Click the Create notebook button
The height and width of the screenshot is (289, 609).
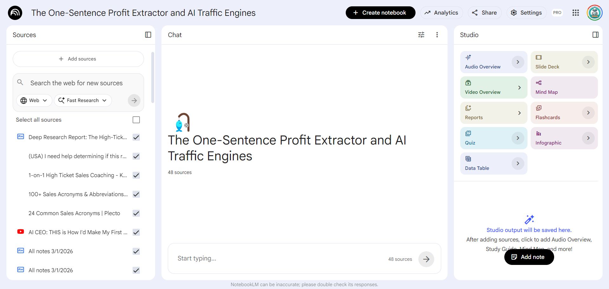tap(380, 13)
